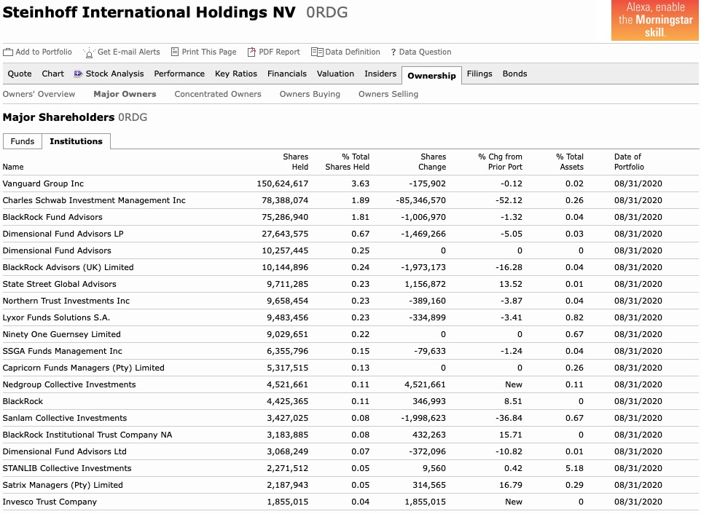Click the Print This Page icon
Screen dimensions: 701x514
point(174,52)
